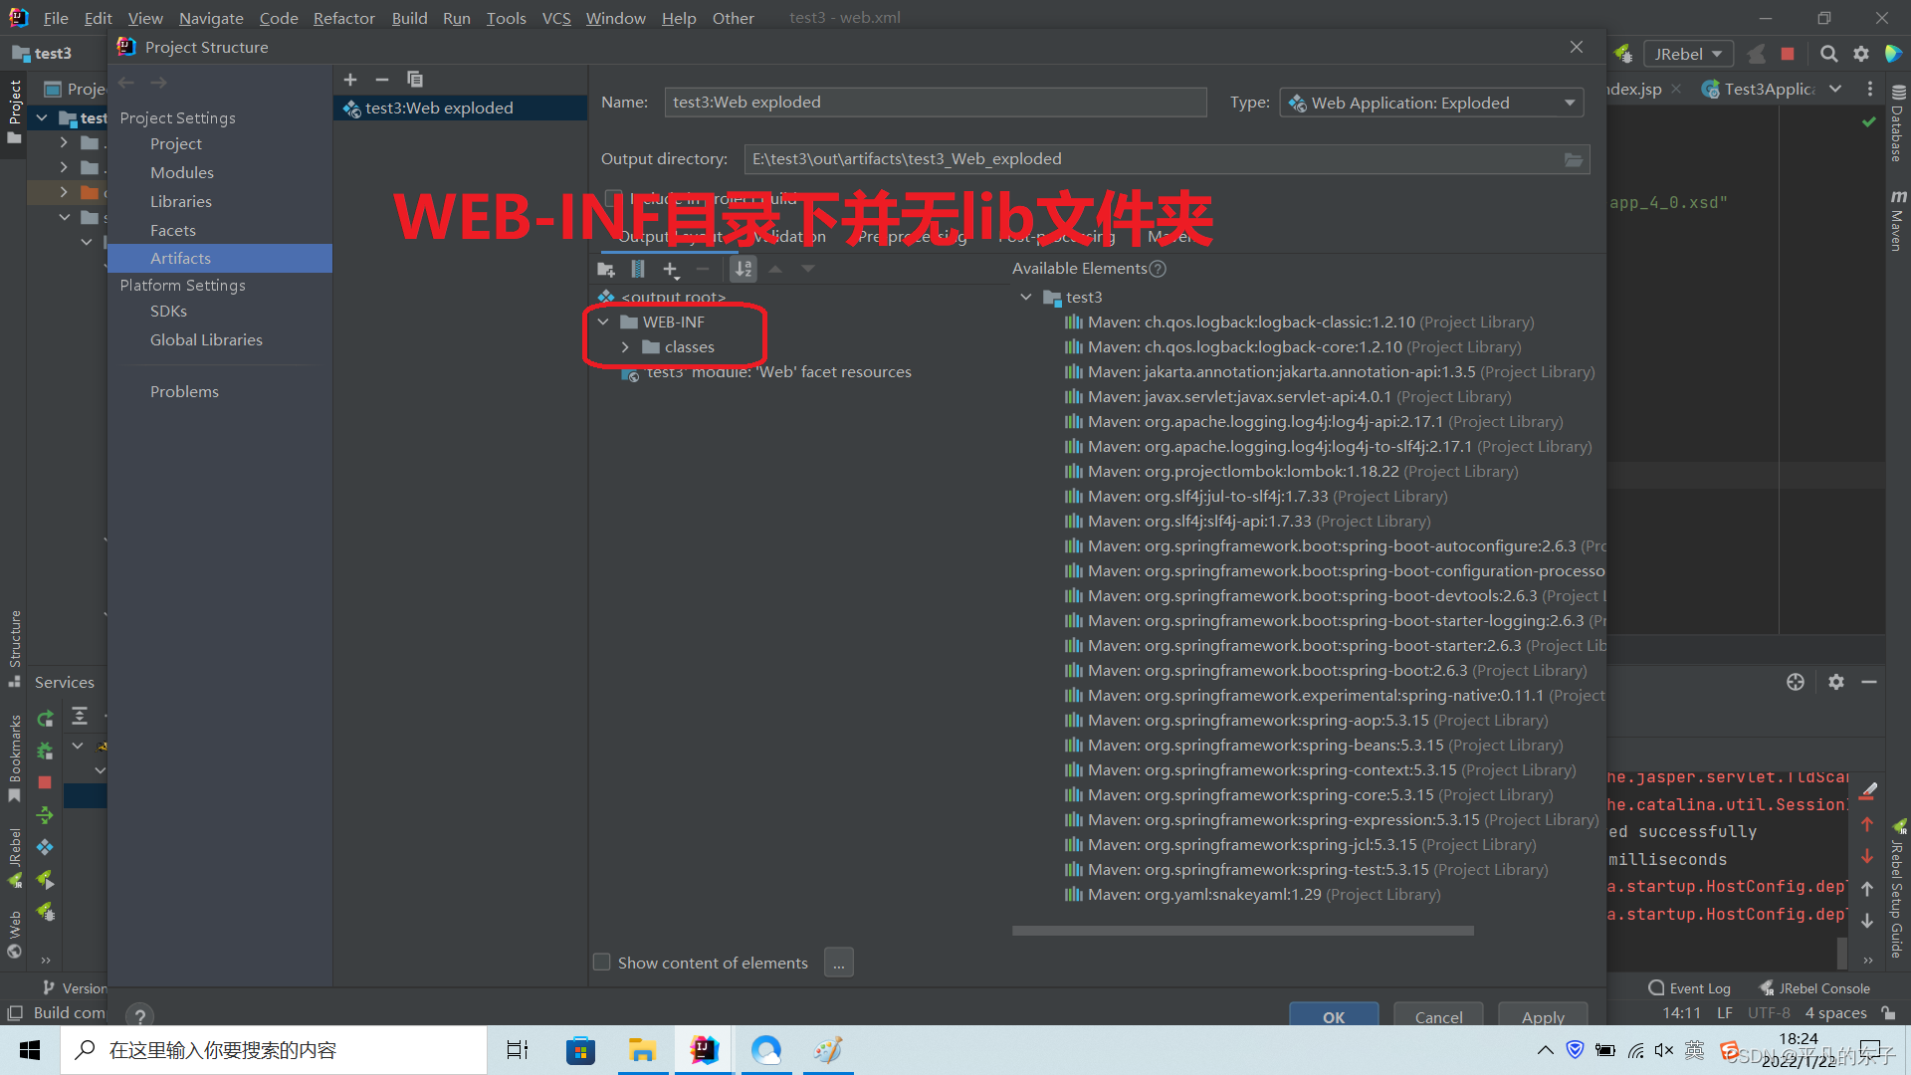Open search with the magnifier icon top right
The image size is (1911, 1075).
click(1829, 54)
